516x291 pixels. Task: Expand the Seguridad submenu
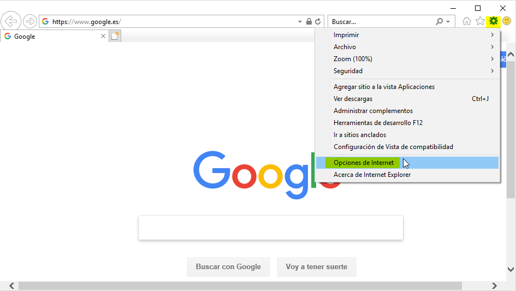[407, 71]
